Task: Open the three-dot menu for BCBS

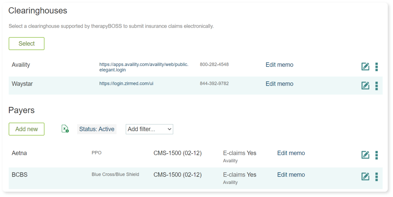Action: click(x=377, y=177)
